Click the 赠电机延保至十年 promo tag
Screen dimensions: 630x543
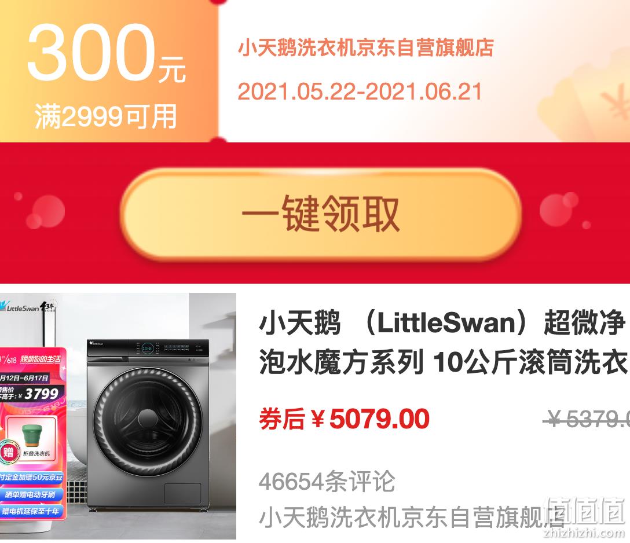pyautogui.click(x=31, y=511)
